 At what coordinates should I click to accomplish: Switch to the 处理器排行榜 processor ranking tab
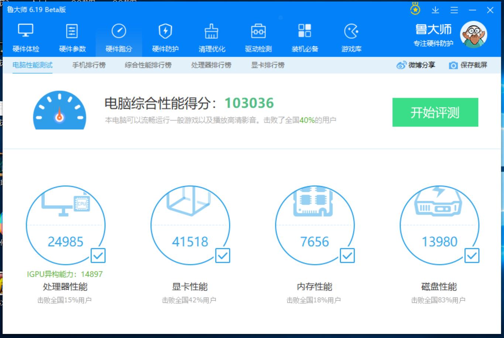211,65
